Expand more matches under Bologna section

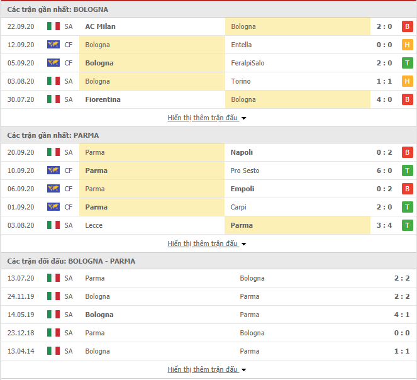(207, 118)
